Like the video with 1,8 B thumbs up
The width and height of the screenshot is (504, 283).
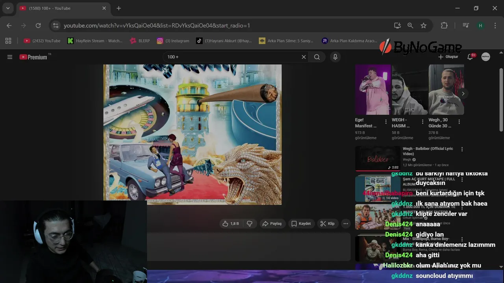point(230,224)
